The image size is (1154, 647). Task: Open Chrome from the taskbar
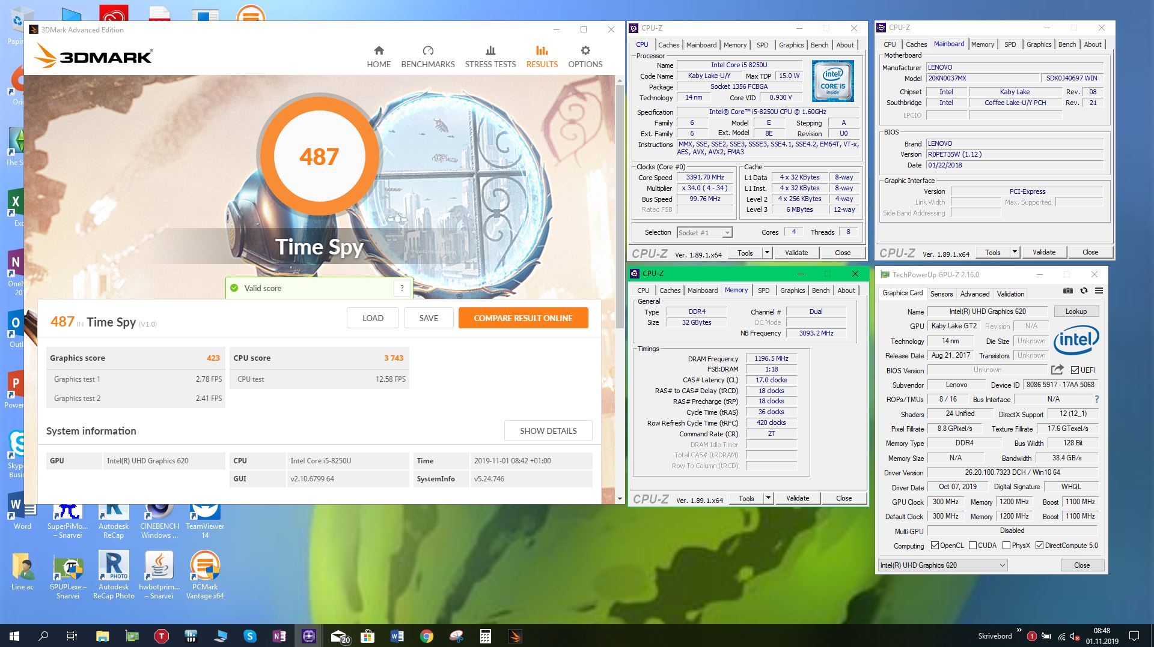click(x=427, y=636)
